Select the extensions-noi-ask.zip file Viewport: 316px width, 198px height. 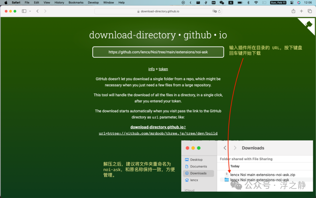(262, 175)
